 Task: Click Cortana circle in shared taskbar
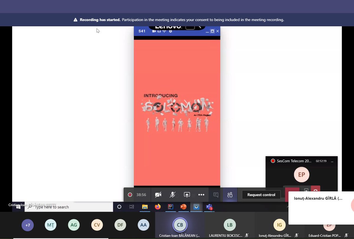(x=119, y=207)
